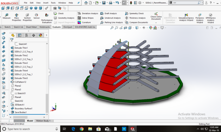
Task: Click the Print icon
Action: [x=111, y=3]
